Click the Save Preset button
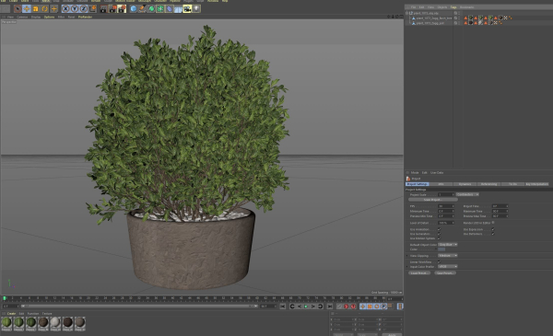553x336 pixels. pos(445,273)
